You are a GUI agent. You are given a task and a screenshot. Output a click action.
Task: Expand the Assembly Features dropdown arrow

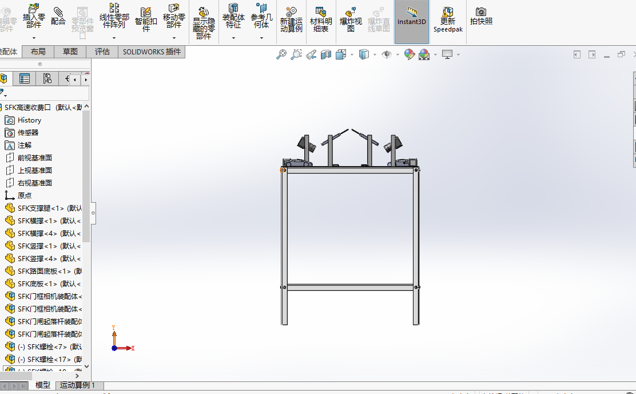pyautogui.click(x=233, y=38)
